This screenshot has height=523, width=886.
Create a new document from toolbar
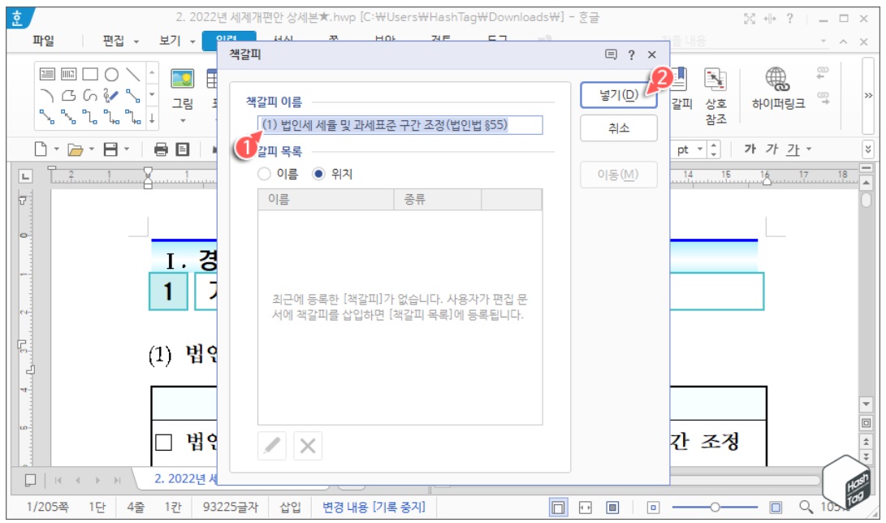point(41,149)
